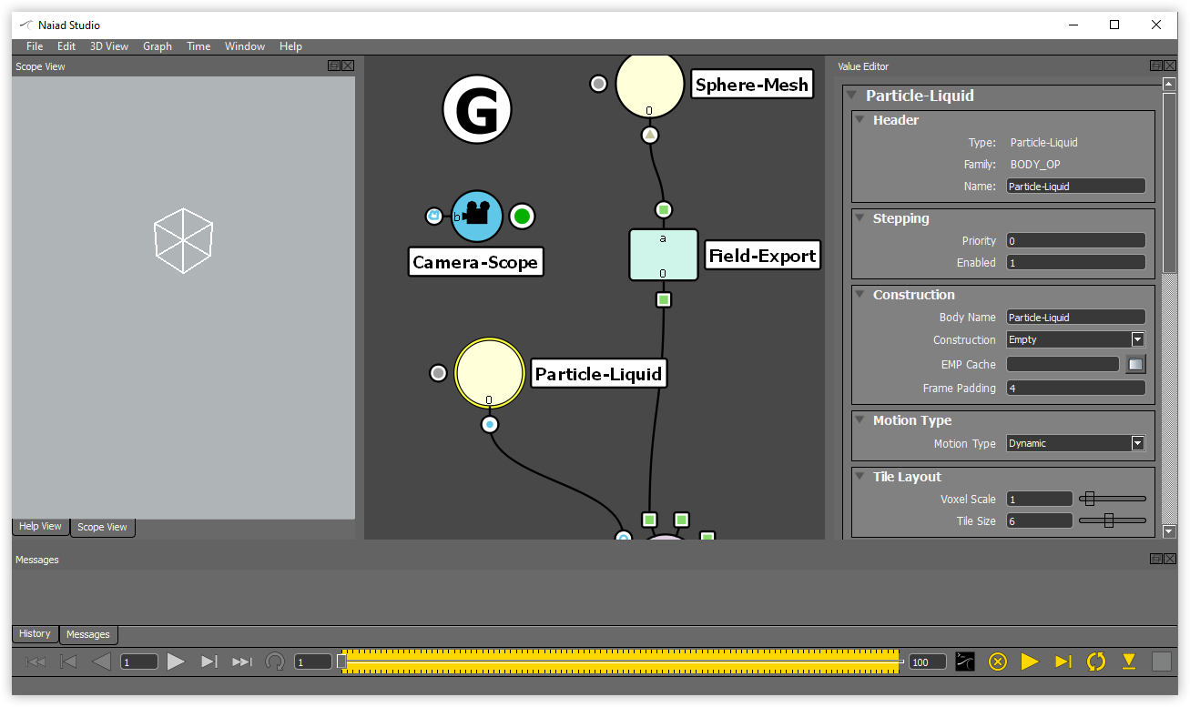
Task: Click the yellow reset simulation X icon
Action: [x=997, y=662]
